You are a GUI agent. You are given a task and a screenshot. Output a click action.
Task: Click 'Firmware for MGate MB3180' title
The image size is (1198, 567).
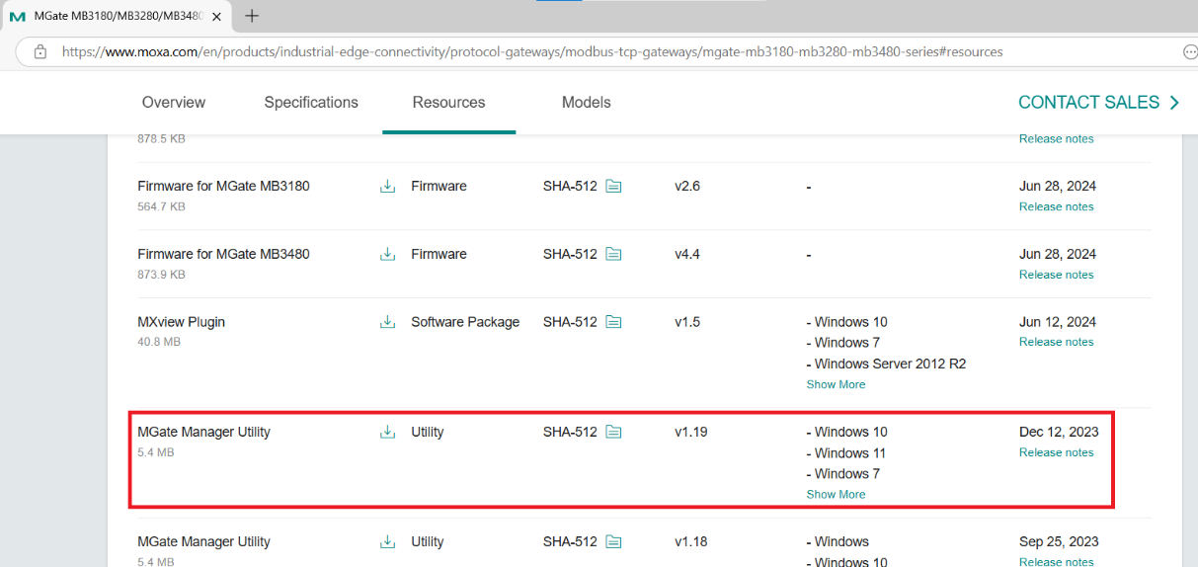[x=223, y=186]
